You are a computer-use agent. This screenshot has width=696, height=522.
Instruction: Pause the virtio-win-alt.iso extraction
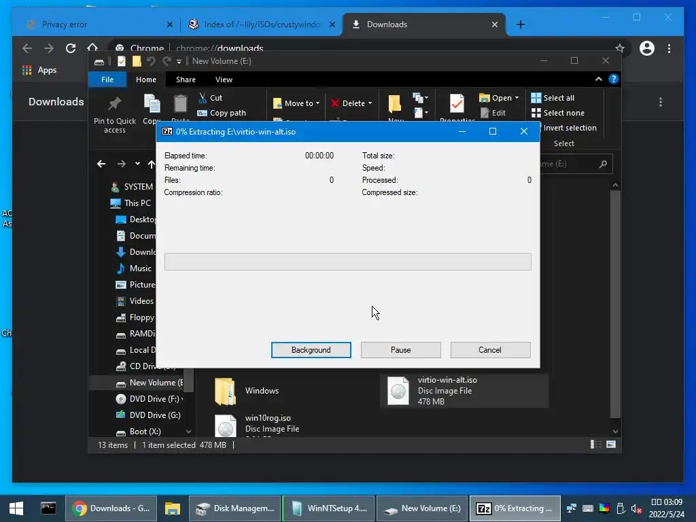[400, 350]
